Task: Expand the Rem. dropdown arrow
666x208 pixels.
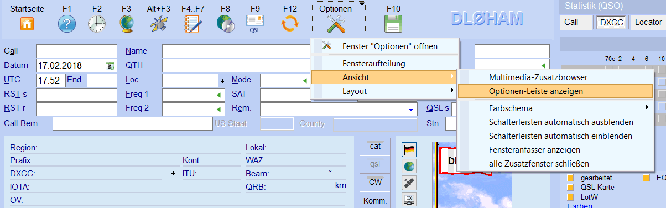Action: pyautogui.click(x=411, y=110)
